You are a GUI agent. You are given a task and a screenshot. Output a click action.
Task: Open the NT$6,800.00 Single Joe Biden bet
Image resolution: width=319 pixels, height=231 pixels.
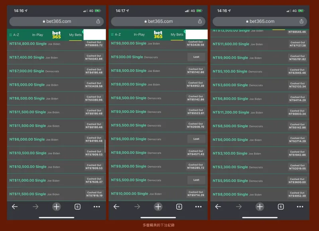tap(260, 99)
